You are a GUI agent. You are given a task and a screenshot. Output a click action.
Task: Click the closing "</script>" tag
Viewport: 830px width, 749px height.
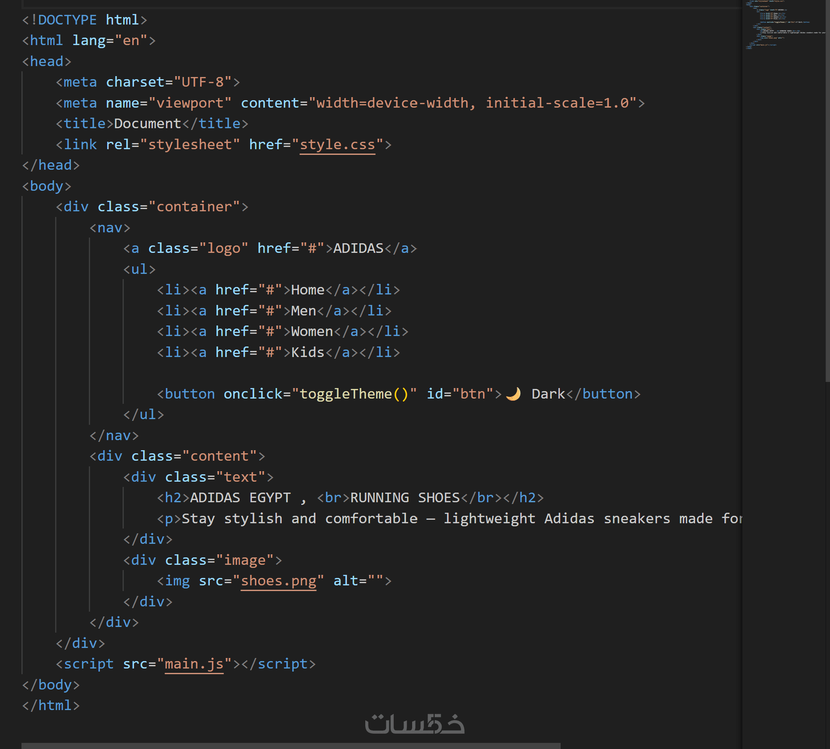coord(279,664)
